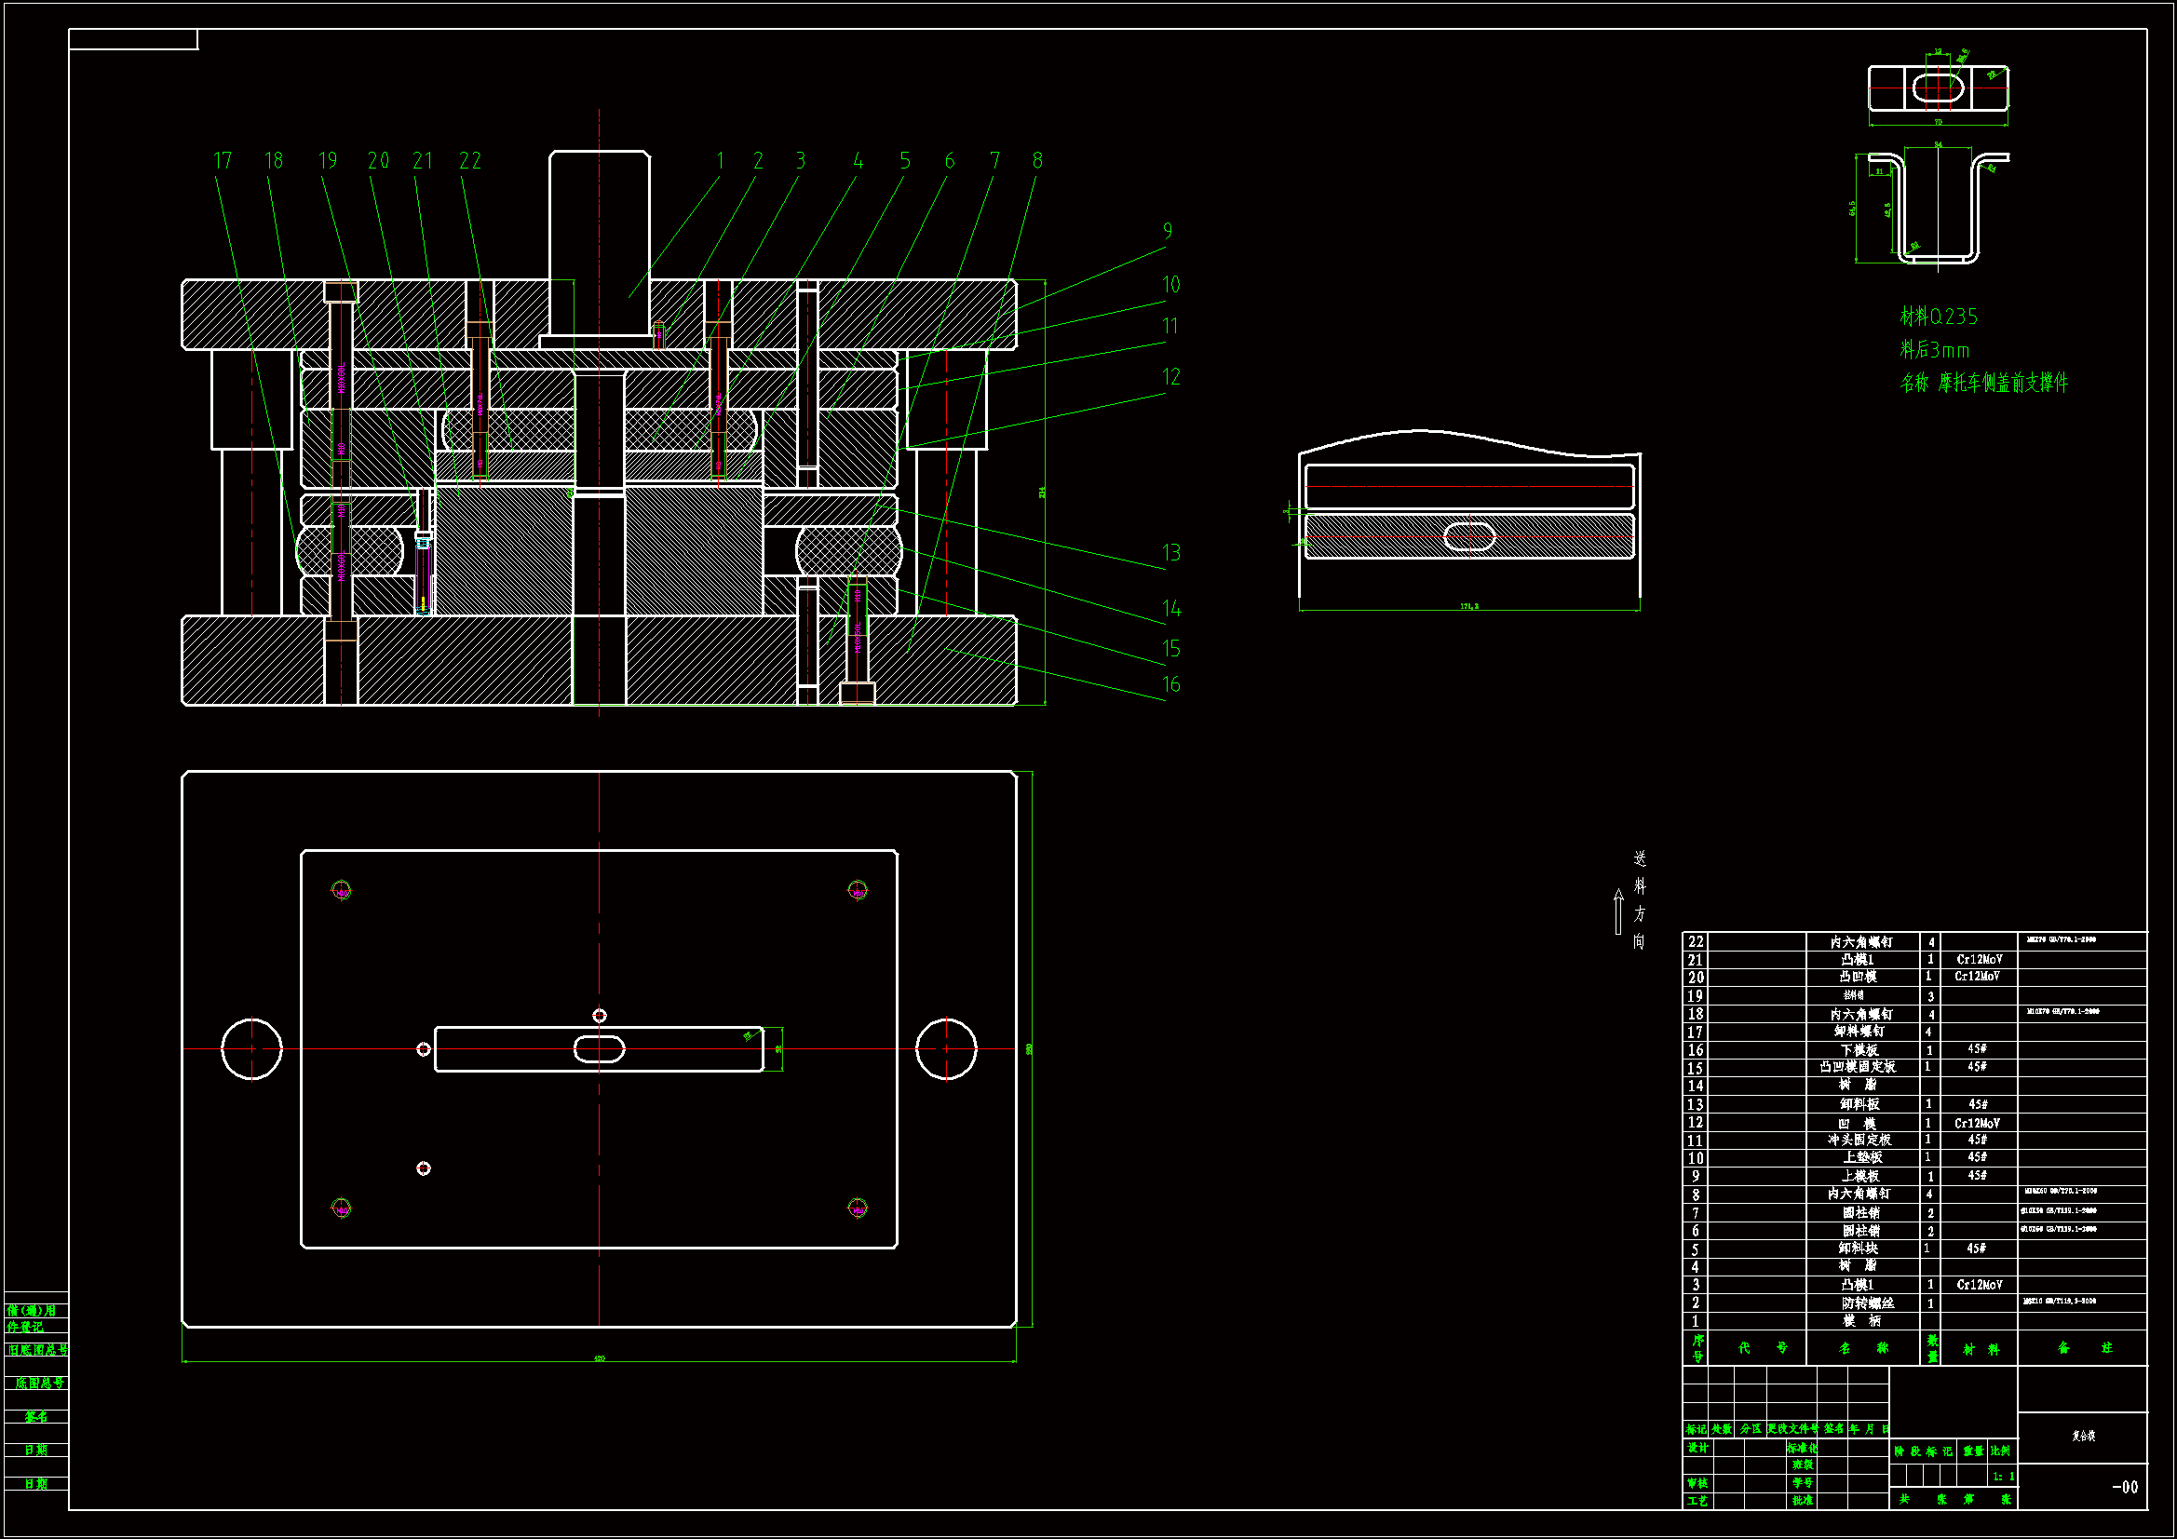This screenshot has width=2177, height=1539.
Task: Click the 防转螺丝 name in parts list
Action: [x=1867, y=1303]
